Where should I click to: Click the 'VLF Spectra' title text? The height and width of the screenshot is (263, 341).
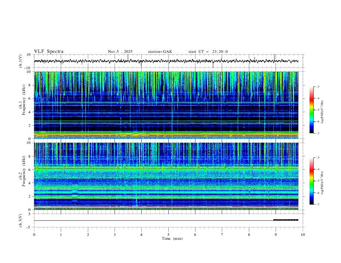[49, 52]
